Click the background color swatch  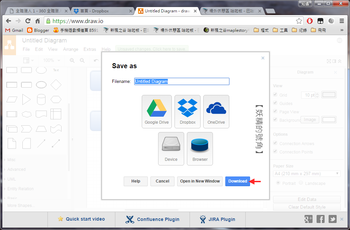(x=329, y=120)
